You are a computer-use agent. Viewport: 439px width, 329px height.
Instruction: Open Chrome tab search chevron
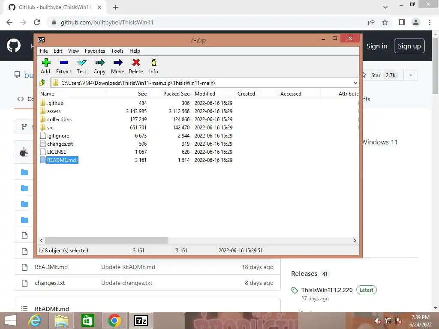(x=385, y=7)
